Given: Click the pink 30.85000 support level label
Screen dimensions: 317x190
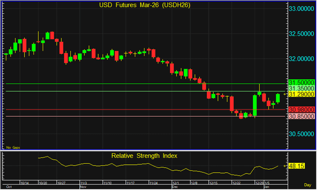Looking at the screenshot, I should [301, 116].
